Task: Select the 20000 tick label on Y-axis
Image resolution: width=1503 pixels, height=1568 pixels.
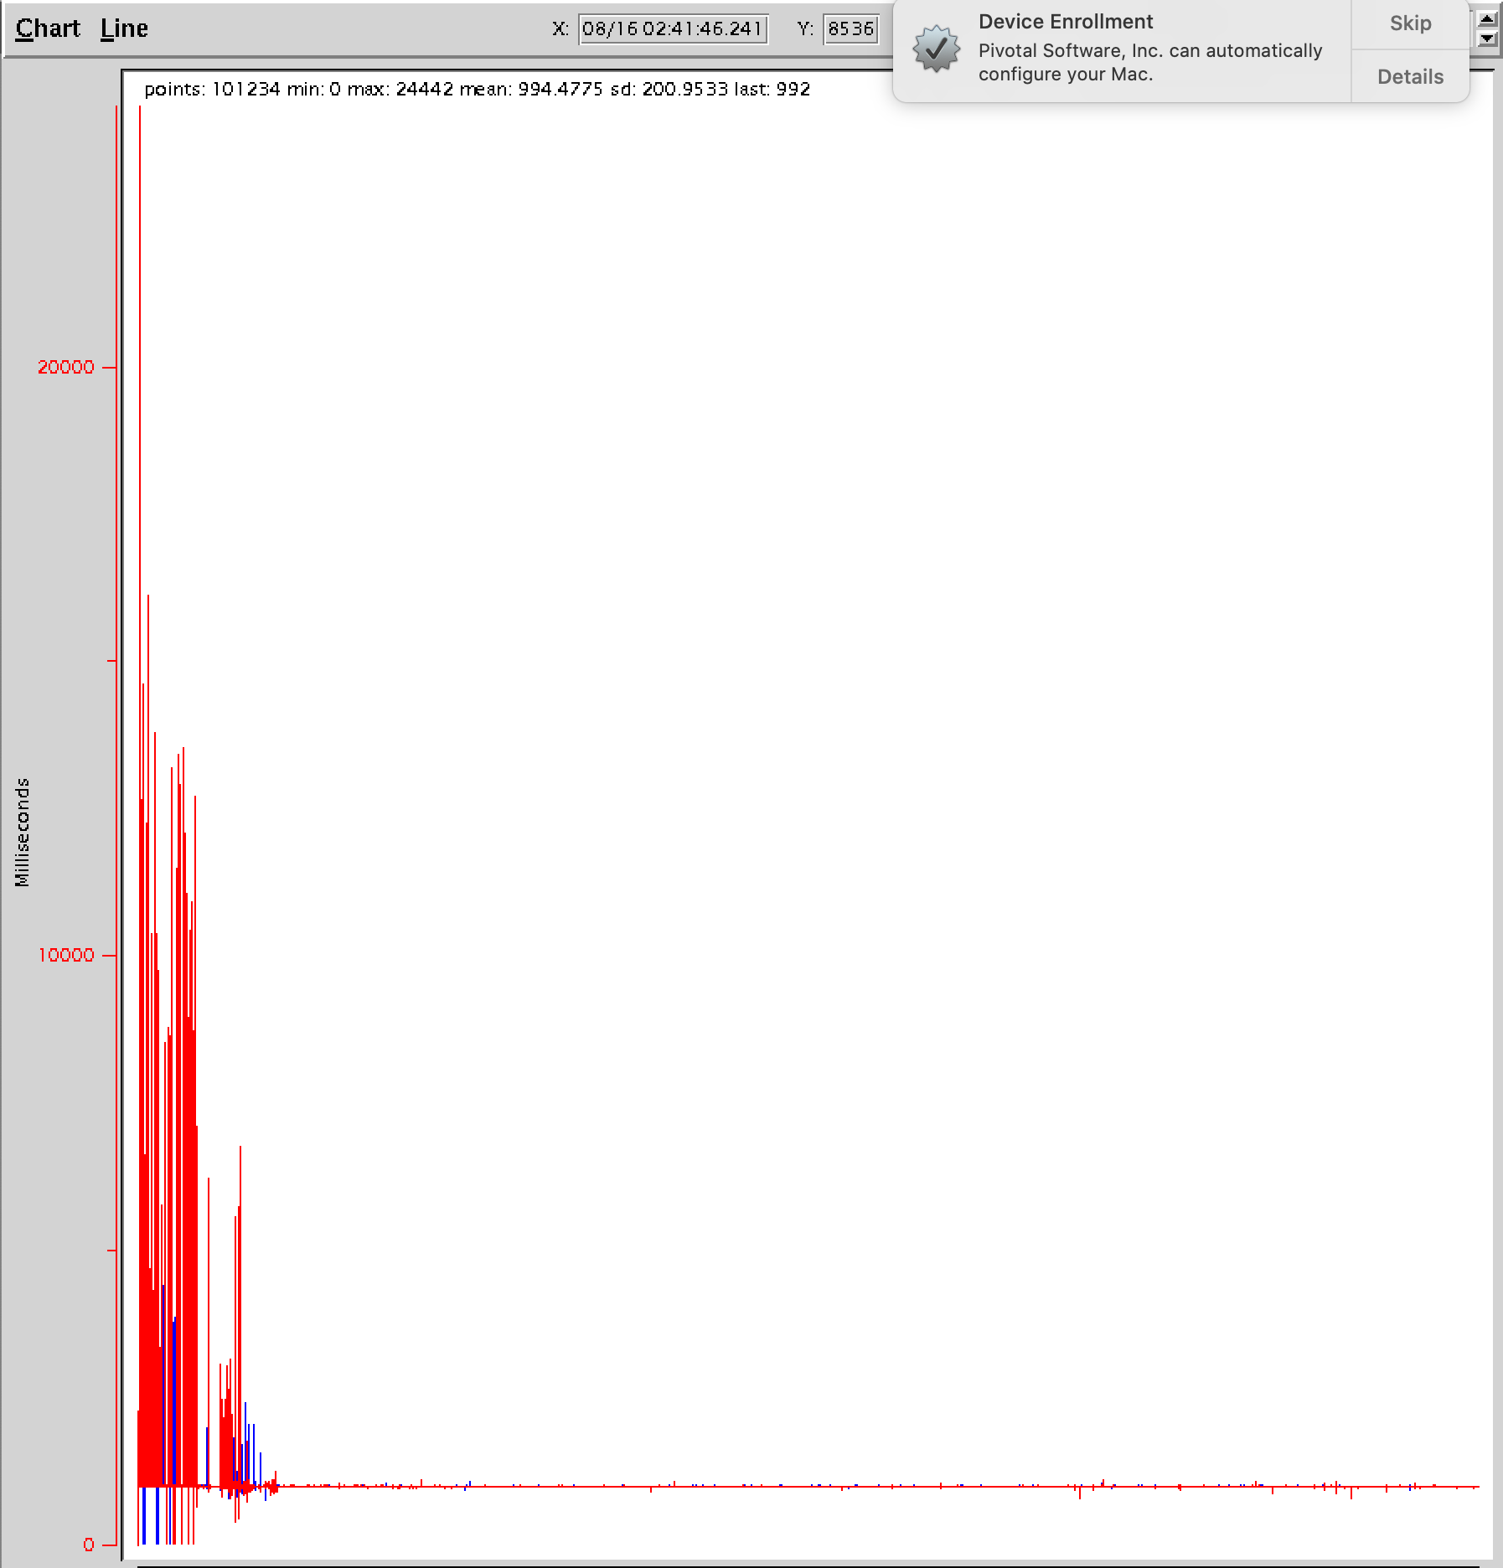Action: point(66,367)
